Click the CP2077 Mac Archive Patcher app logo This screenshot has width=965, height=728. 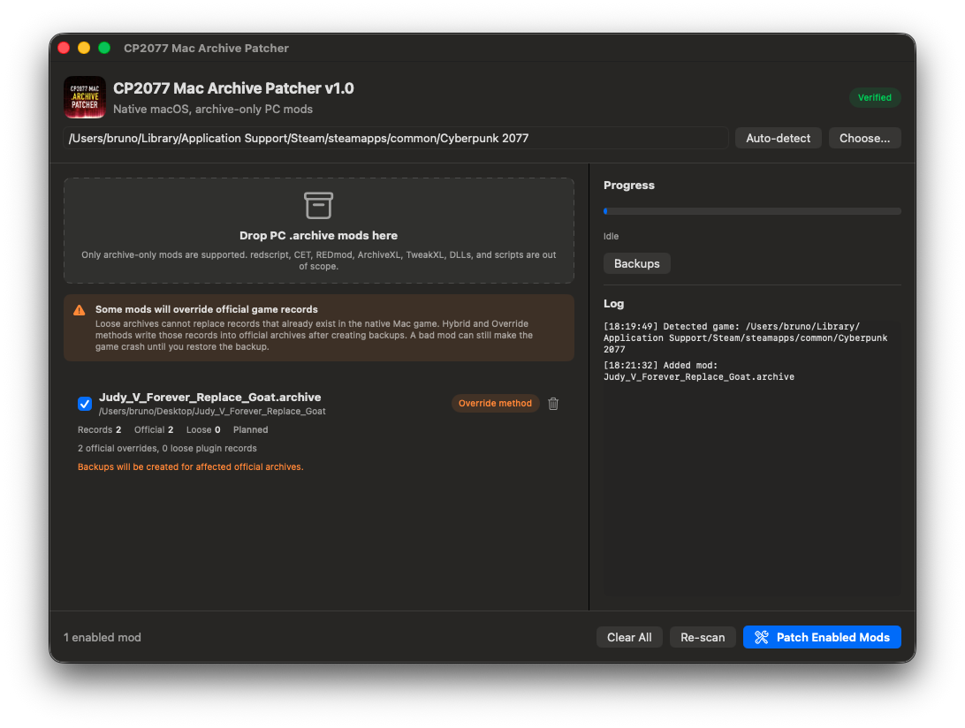pyautogui.click(x=84, y=97)
